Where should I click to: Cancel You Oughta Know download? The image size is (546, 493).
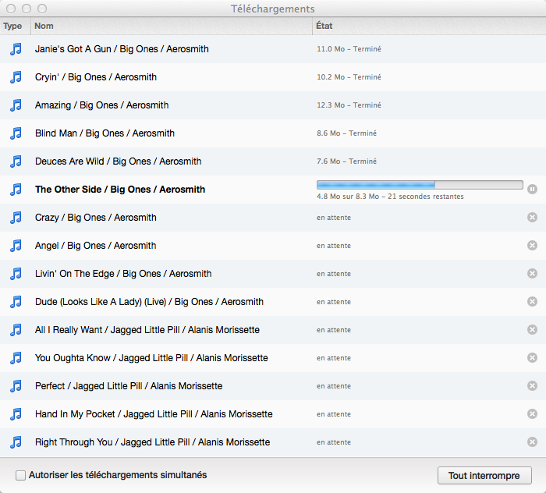[x=532, y=357]
